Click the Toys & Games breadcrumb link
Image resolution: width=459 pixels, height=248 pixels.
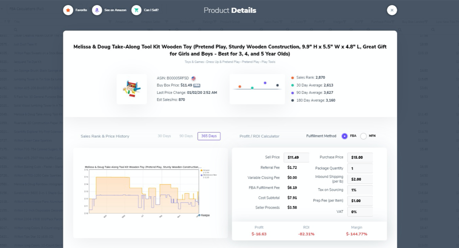tap(194, 62)
